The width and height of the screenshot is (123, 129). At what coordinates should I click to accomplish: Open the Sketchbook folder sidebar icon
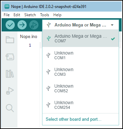pyautogui.click(x=10, y=40)
